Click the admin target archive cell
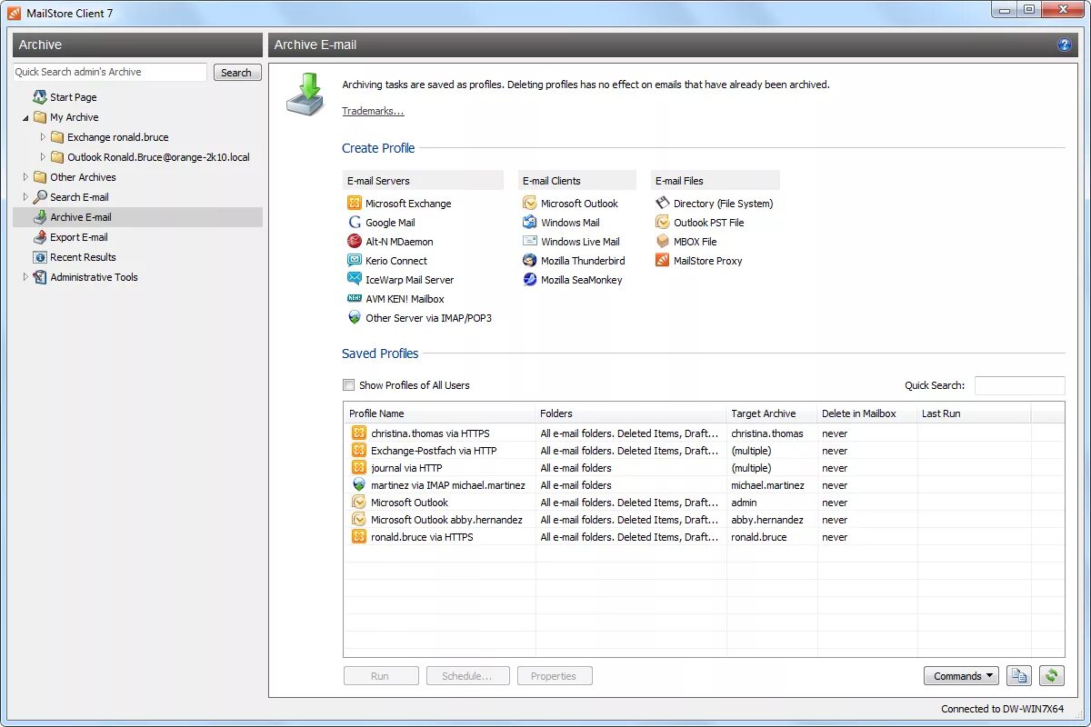This screenshot has width=1091, height=727. [x=744, y=503]
